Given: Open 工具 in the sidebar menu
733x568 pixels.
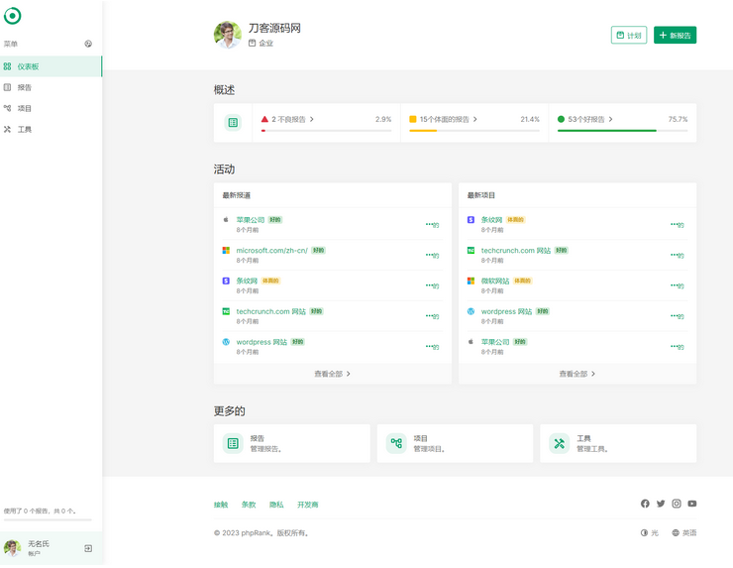Looking at the screenshot, I should [25, 129].
